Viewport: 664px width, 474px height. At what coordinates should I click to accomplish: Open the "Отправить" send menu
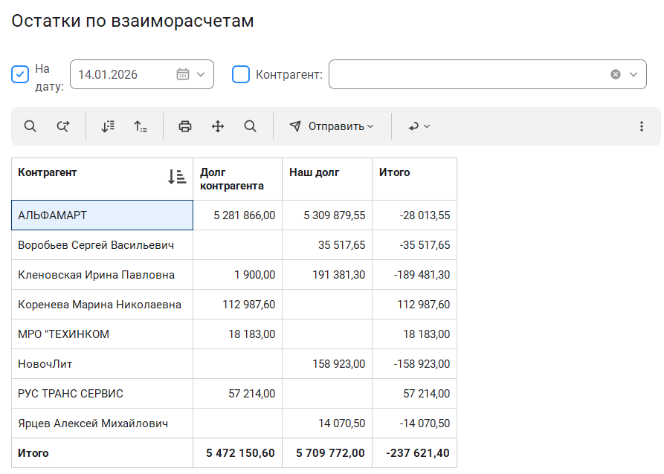332,126
